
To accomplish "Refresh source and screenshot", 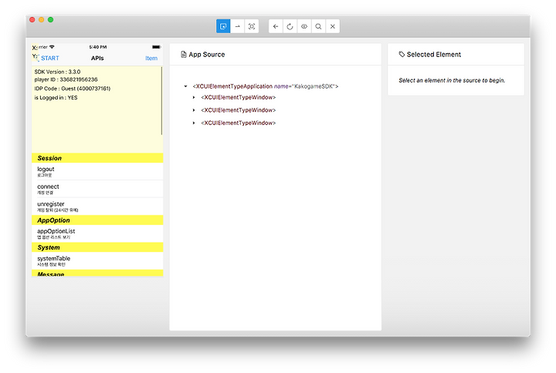I will tap(290, 26).
